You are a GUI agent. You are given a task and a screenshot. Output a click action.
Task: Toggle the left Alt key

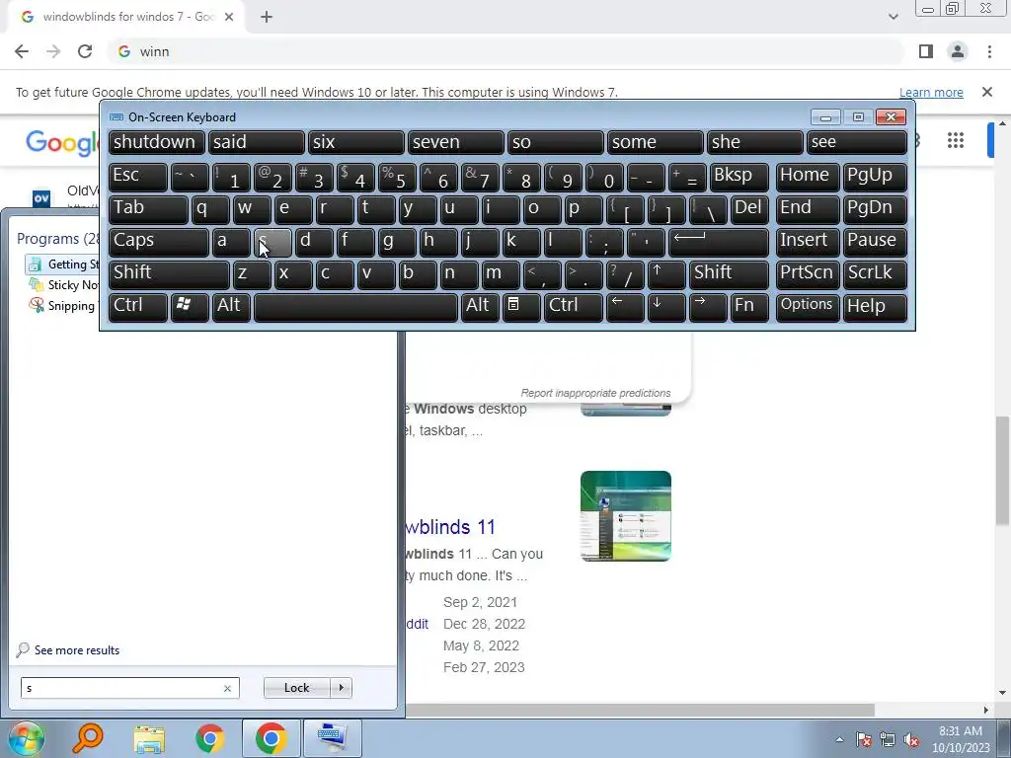(x=231, y=307)
